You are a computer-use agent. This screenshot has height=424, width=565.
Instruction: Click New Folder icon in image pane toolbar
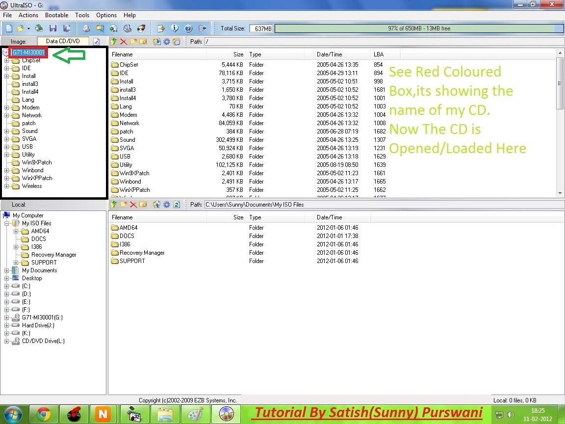pyautogui.click(x=133, y=41)
